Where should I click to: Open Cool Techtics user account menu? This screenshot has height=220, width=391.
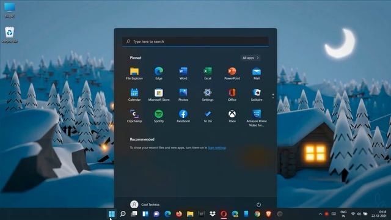tap(145, 205)
